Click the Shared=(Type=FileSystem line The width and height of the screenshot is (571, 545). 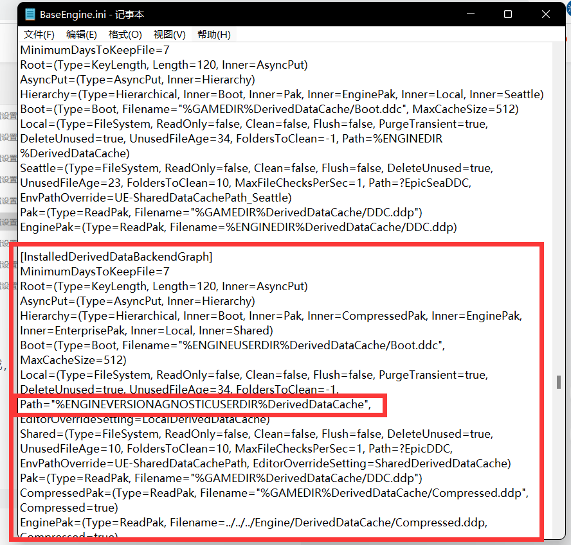[257, 434]
